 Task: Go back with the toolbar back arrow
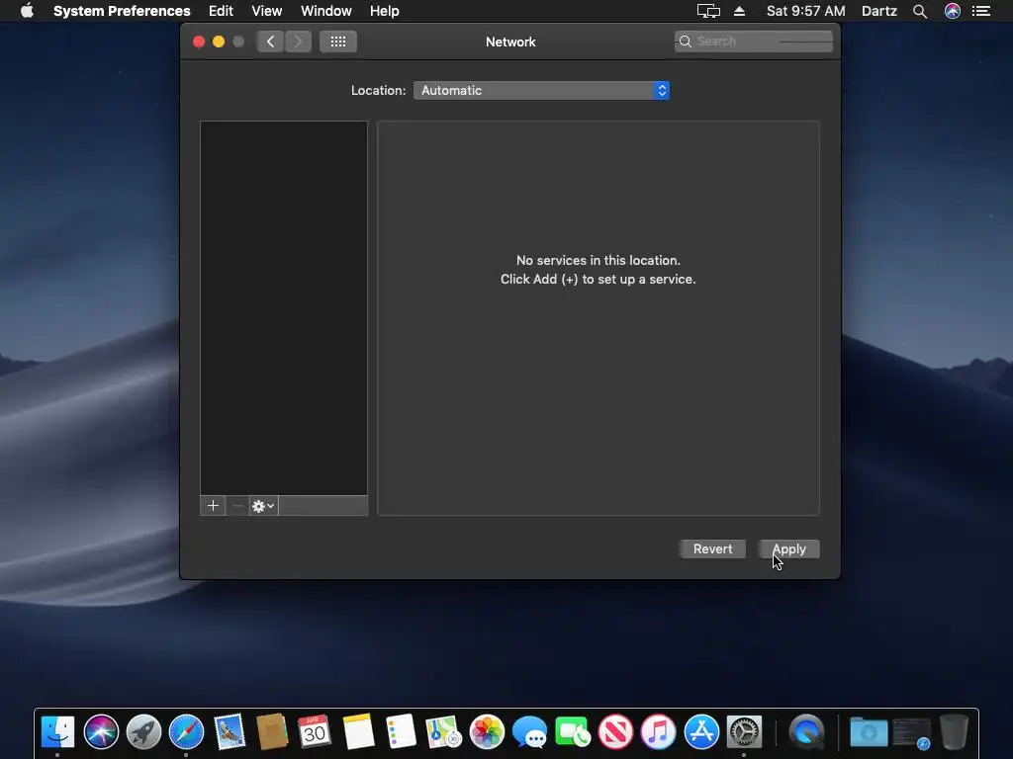270,42
